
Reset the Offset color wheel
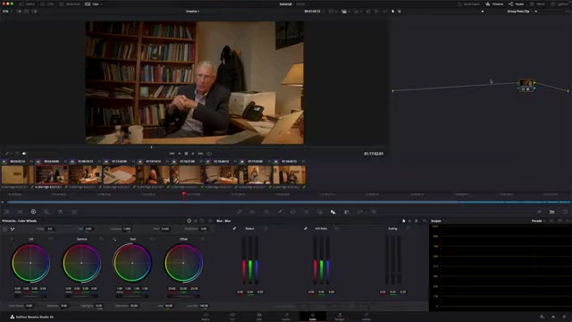[203, 239]
